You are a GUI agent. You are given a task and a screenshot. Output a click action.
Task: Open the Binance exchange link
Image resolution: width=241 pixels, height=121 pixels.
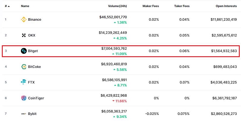click(35, 19)
